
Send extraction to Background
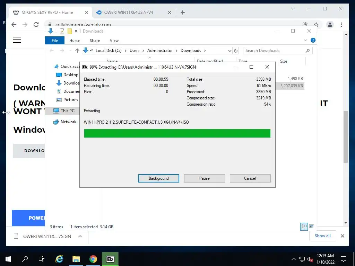[159, 178]
